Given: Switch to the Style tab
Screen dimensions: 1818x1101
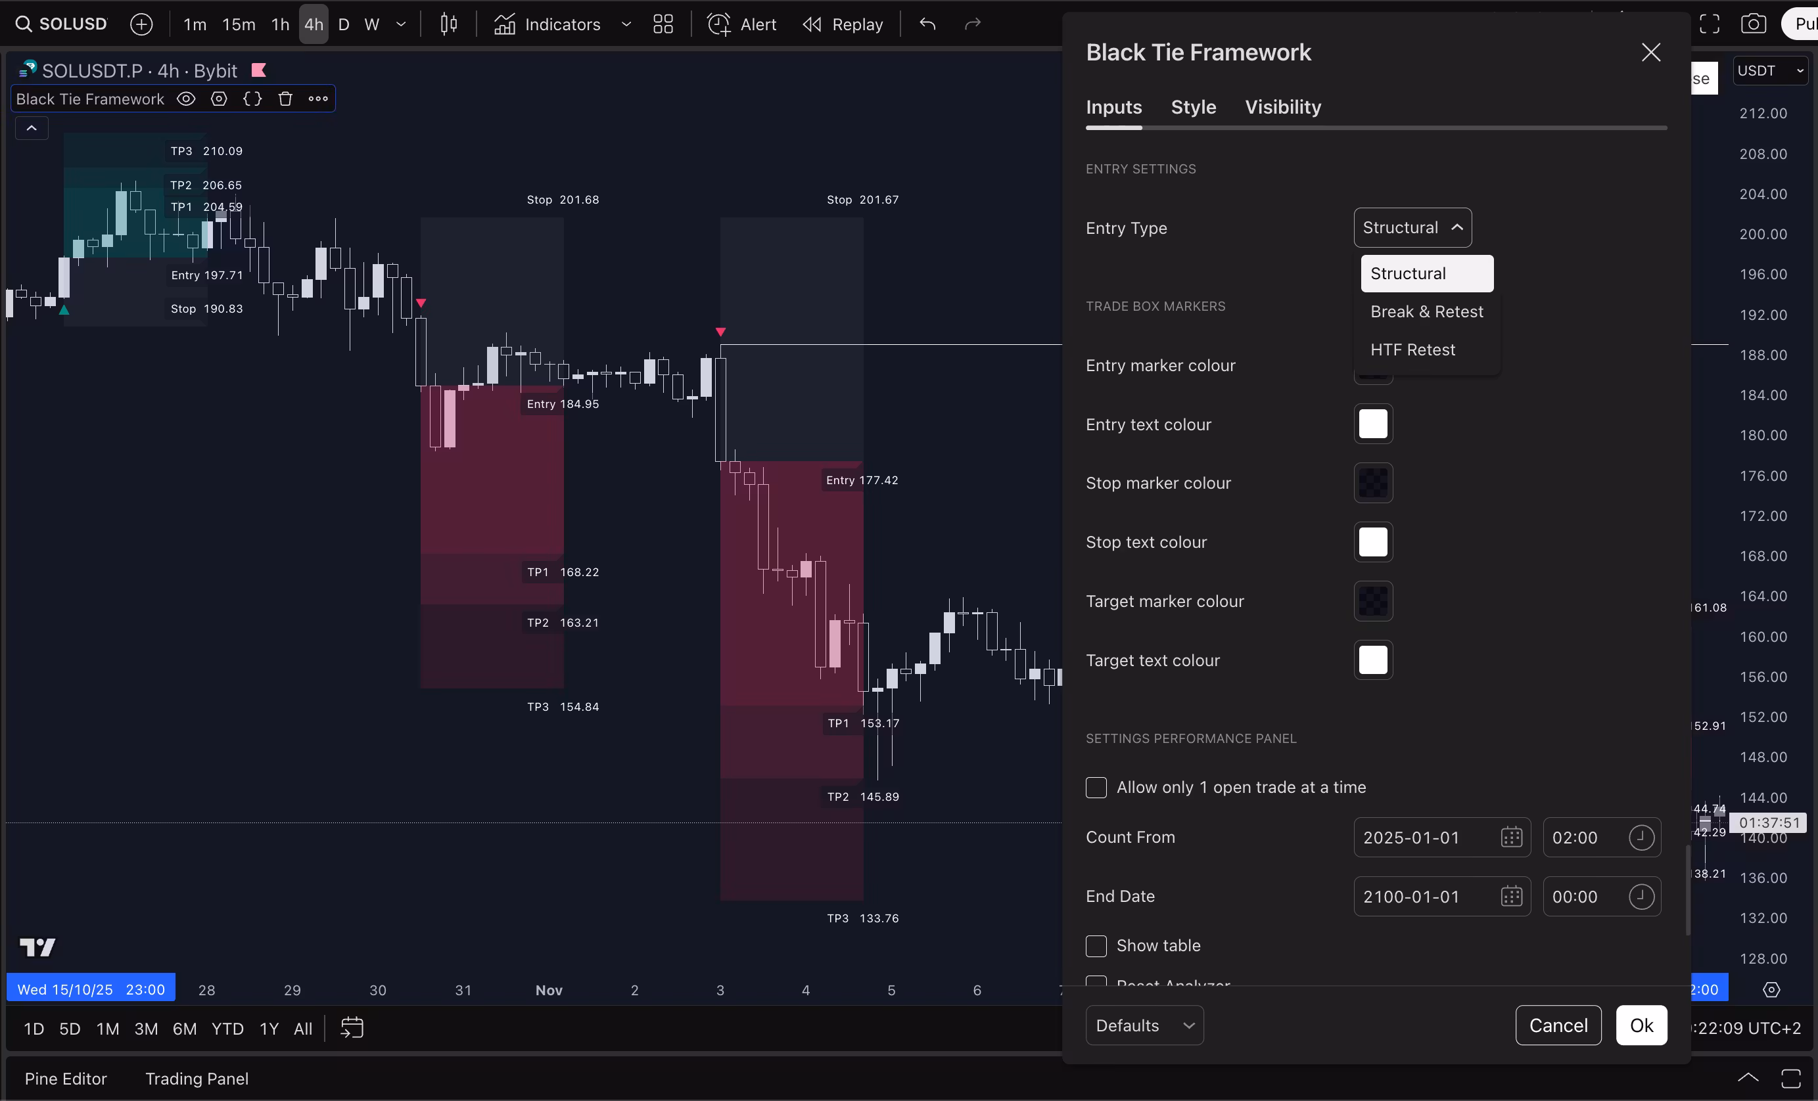Looking at the screenshot, I should coord(1193,108).
